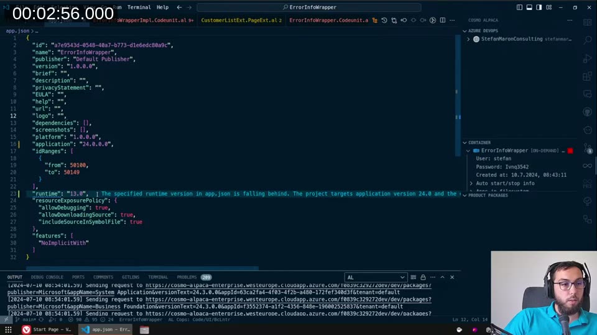This screenshot has width=597, height=335.
Task: Stop the ErrorInfoWrapper container red button
Action: [x=570, y=151]
